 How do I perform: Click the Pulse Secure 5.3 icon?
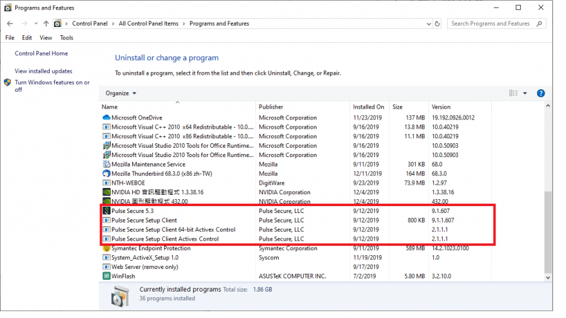click(106, 211)
